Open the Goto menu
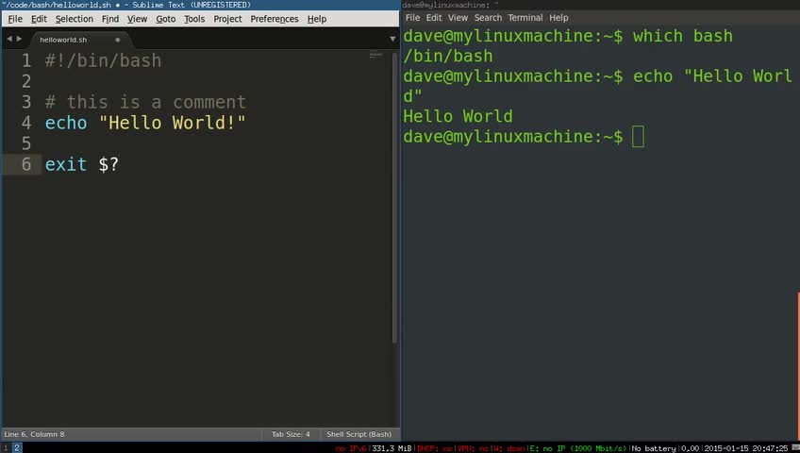800x453 pixels. pyautogui.click(x=166, y=19)
